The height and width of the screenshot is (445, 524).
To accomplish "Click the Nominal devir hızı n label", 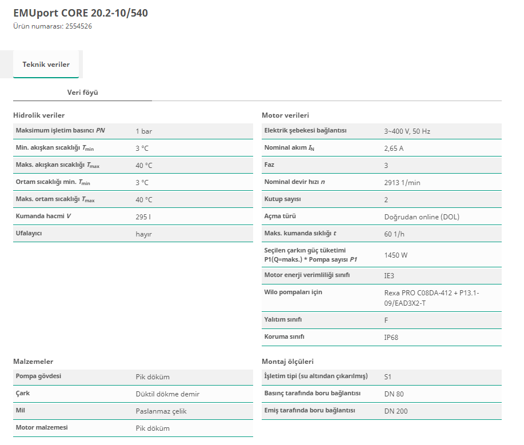I will click(x=294, y=182).
